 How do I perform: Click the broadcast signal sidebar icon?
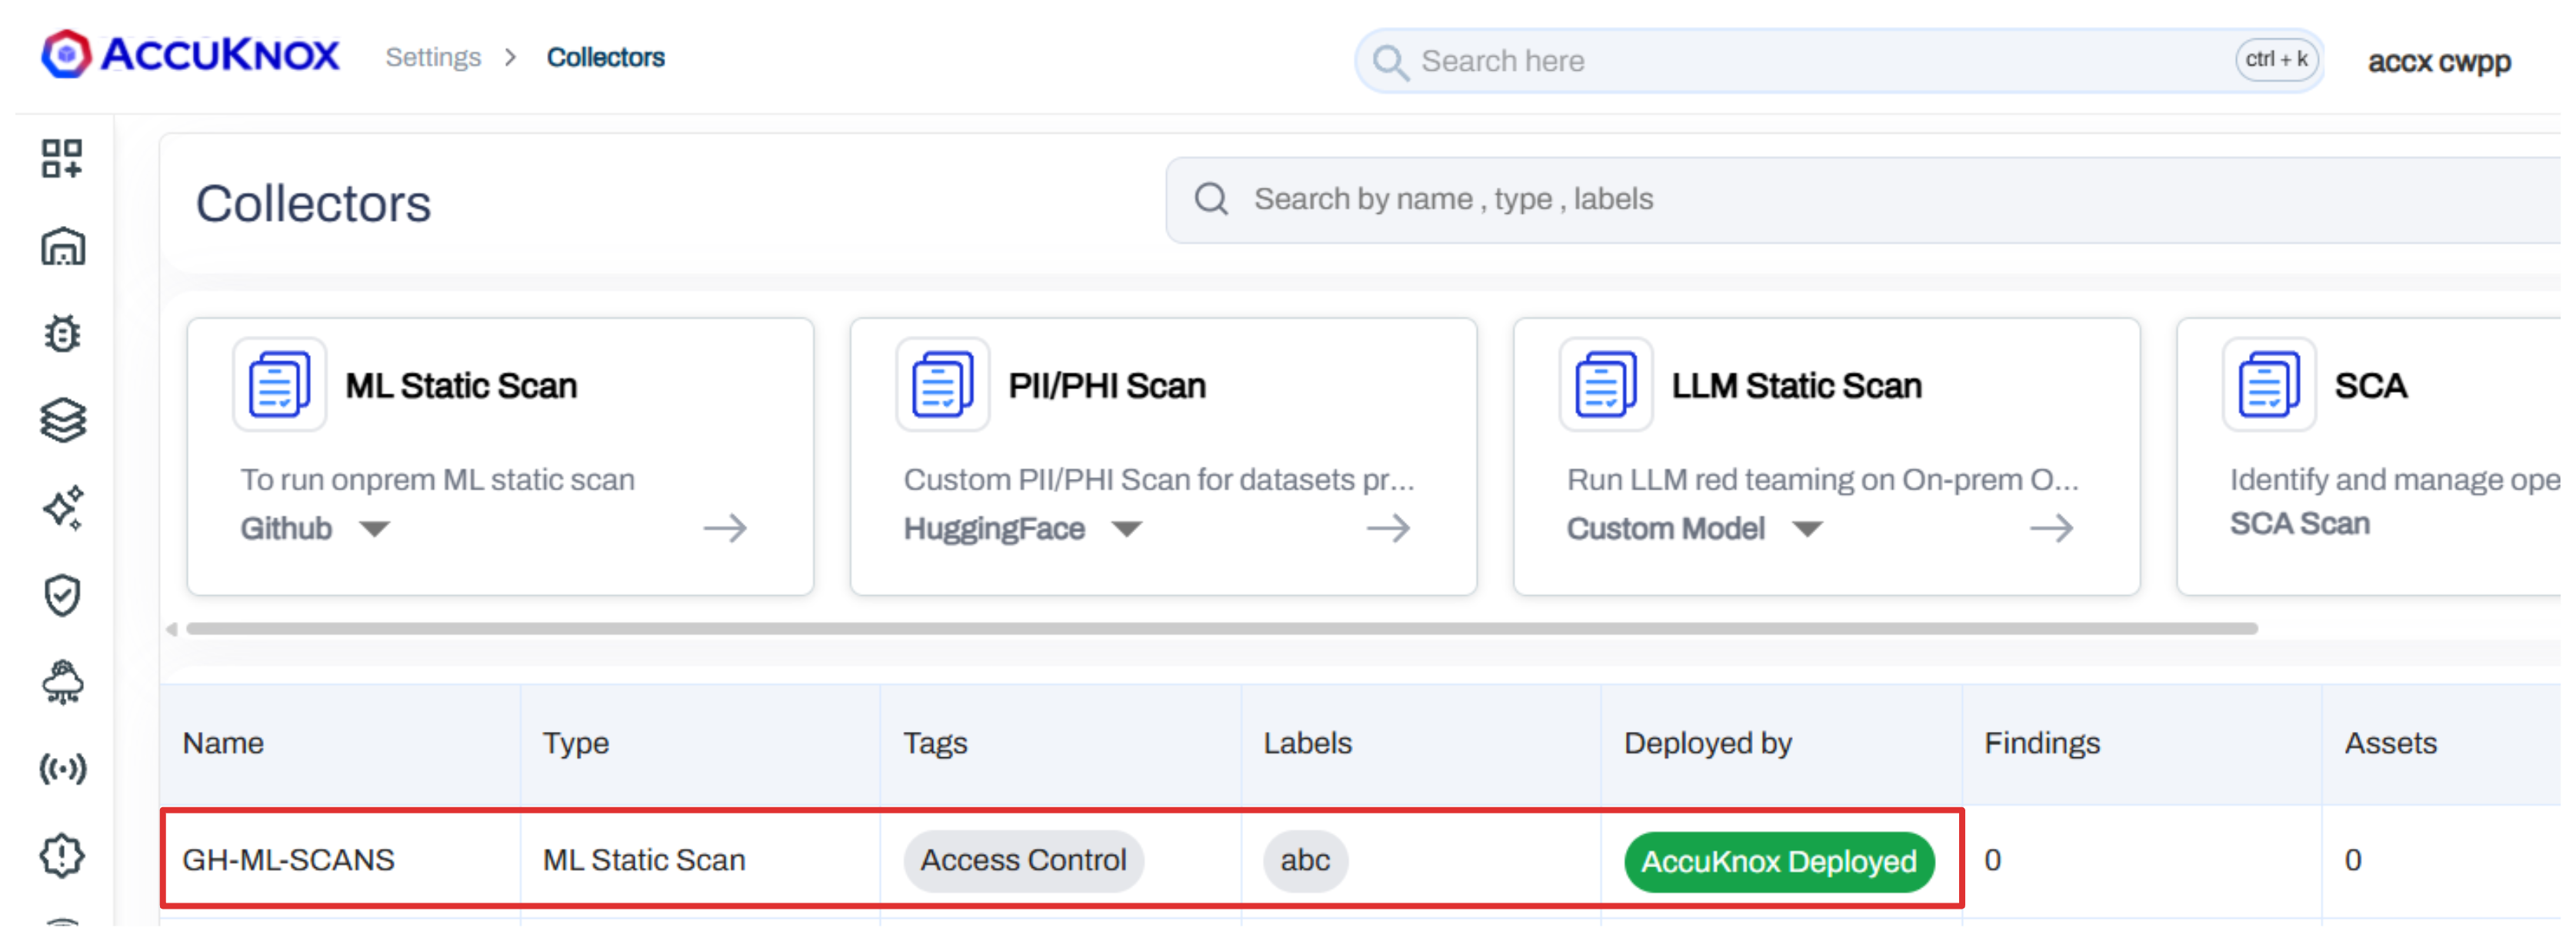coord(62,769)
